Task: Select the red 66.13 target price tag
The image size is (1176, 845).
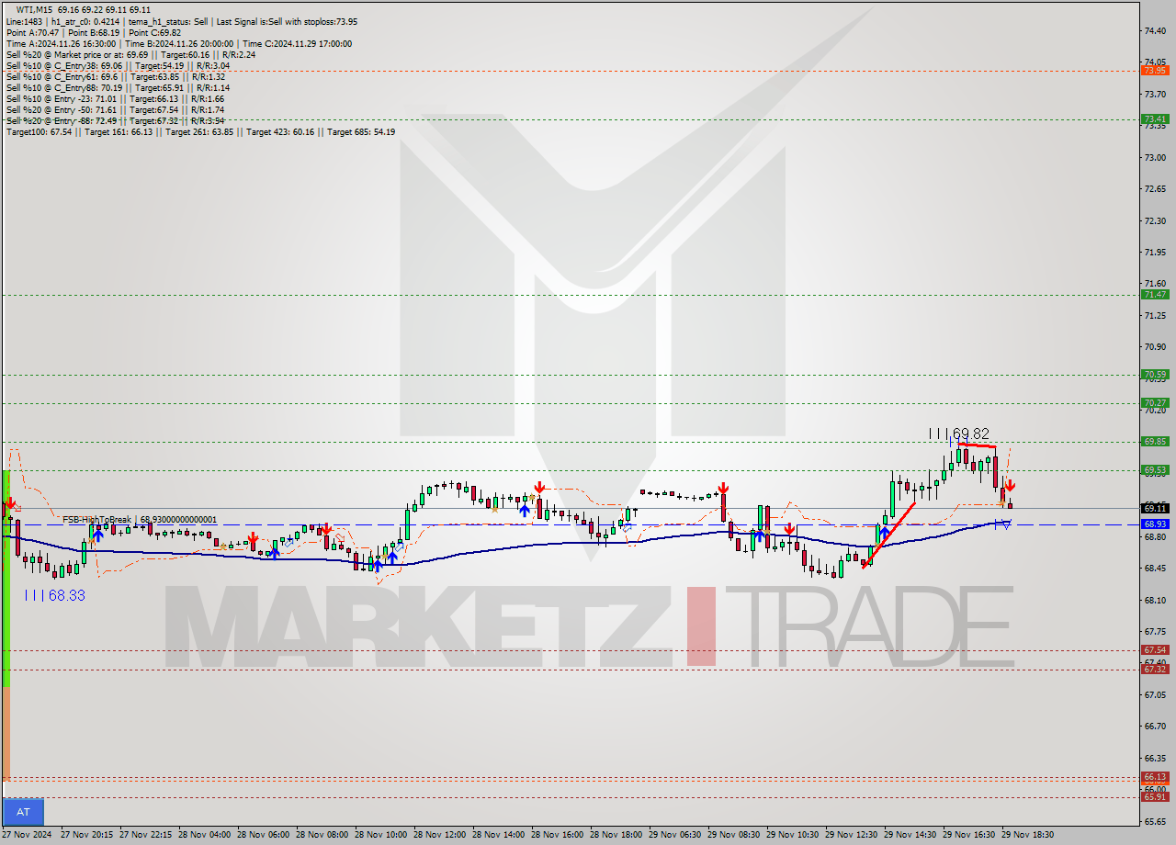Action: 1155,777
